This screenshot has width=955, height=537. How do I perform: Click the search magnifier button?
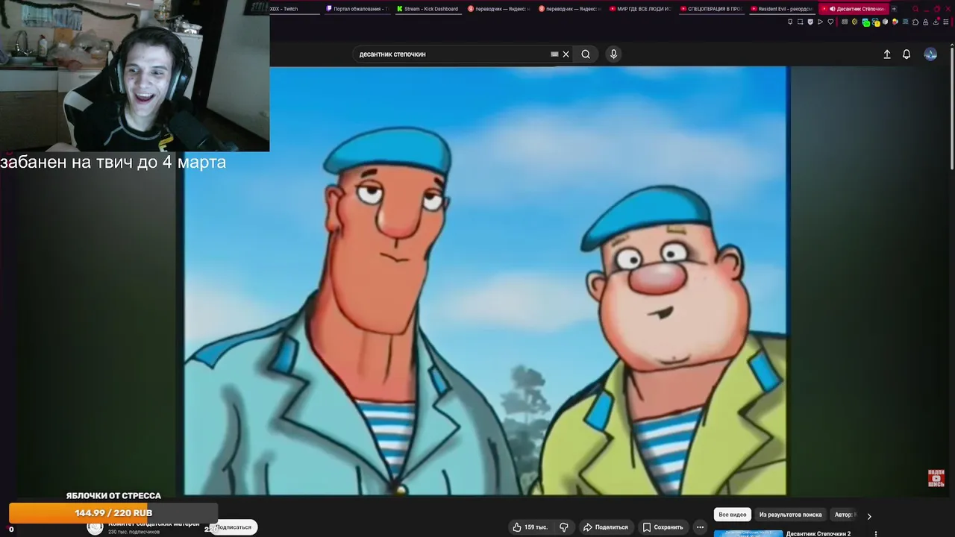pos(586,54)
